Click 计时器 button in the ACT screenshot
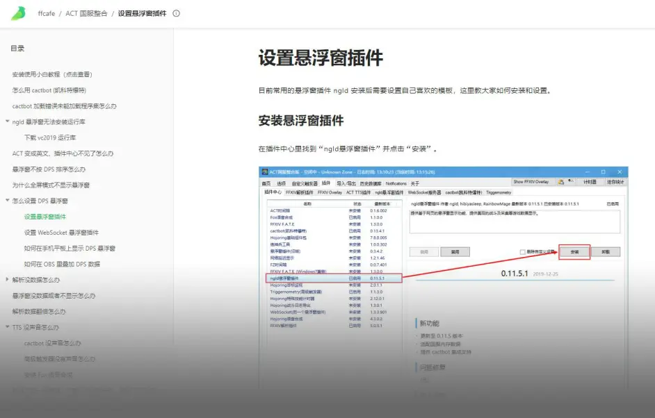This screenshot has width=655, height=418. [590, 182]
